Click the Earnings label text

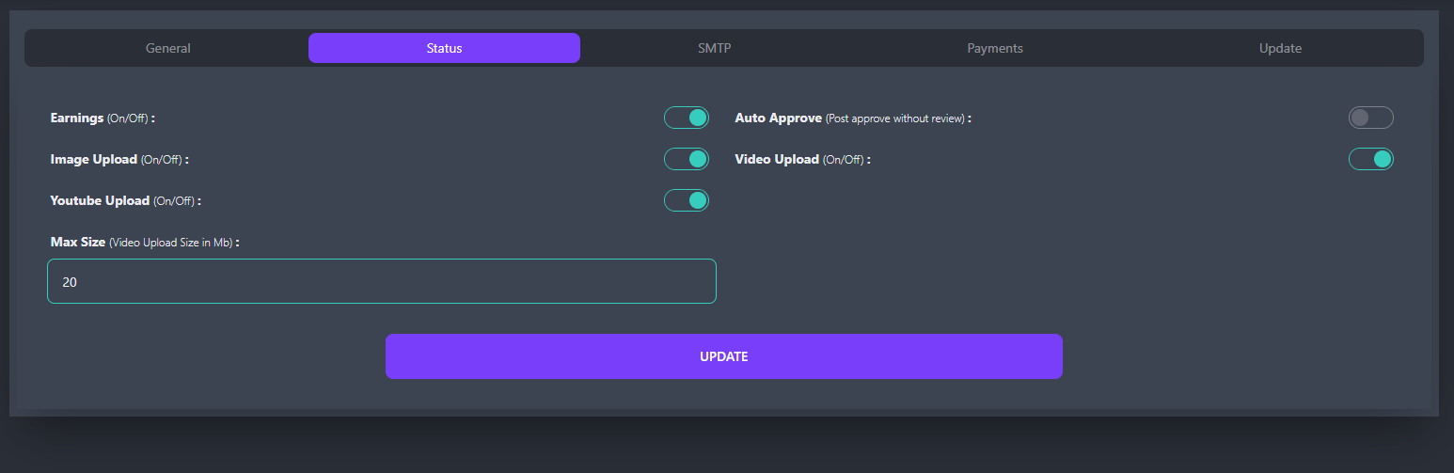77,118
